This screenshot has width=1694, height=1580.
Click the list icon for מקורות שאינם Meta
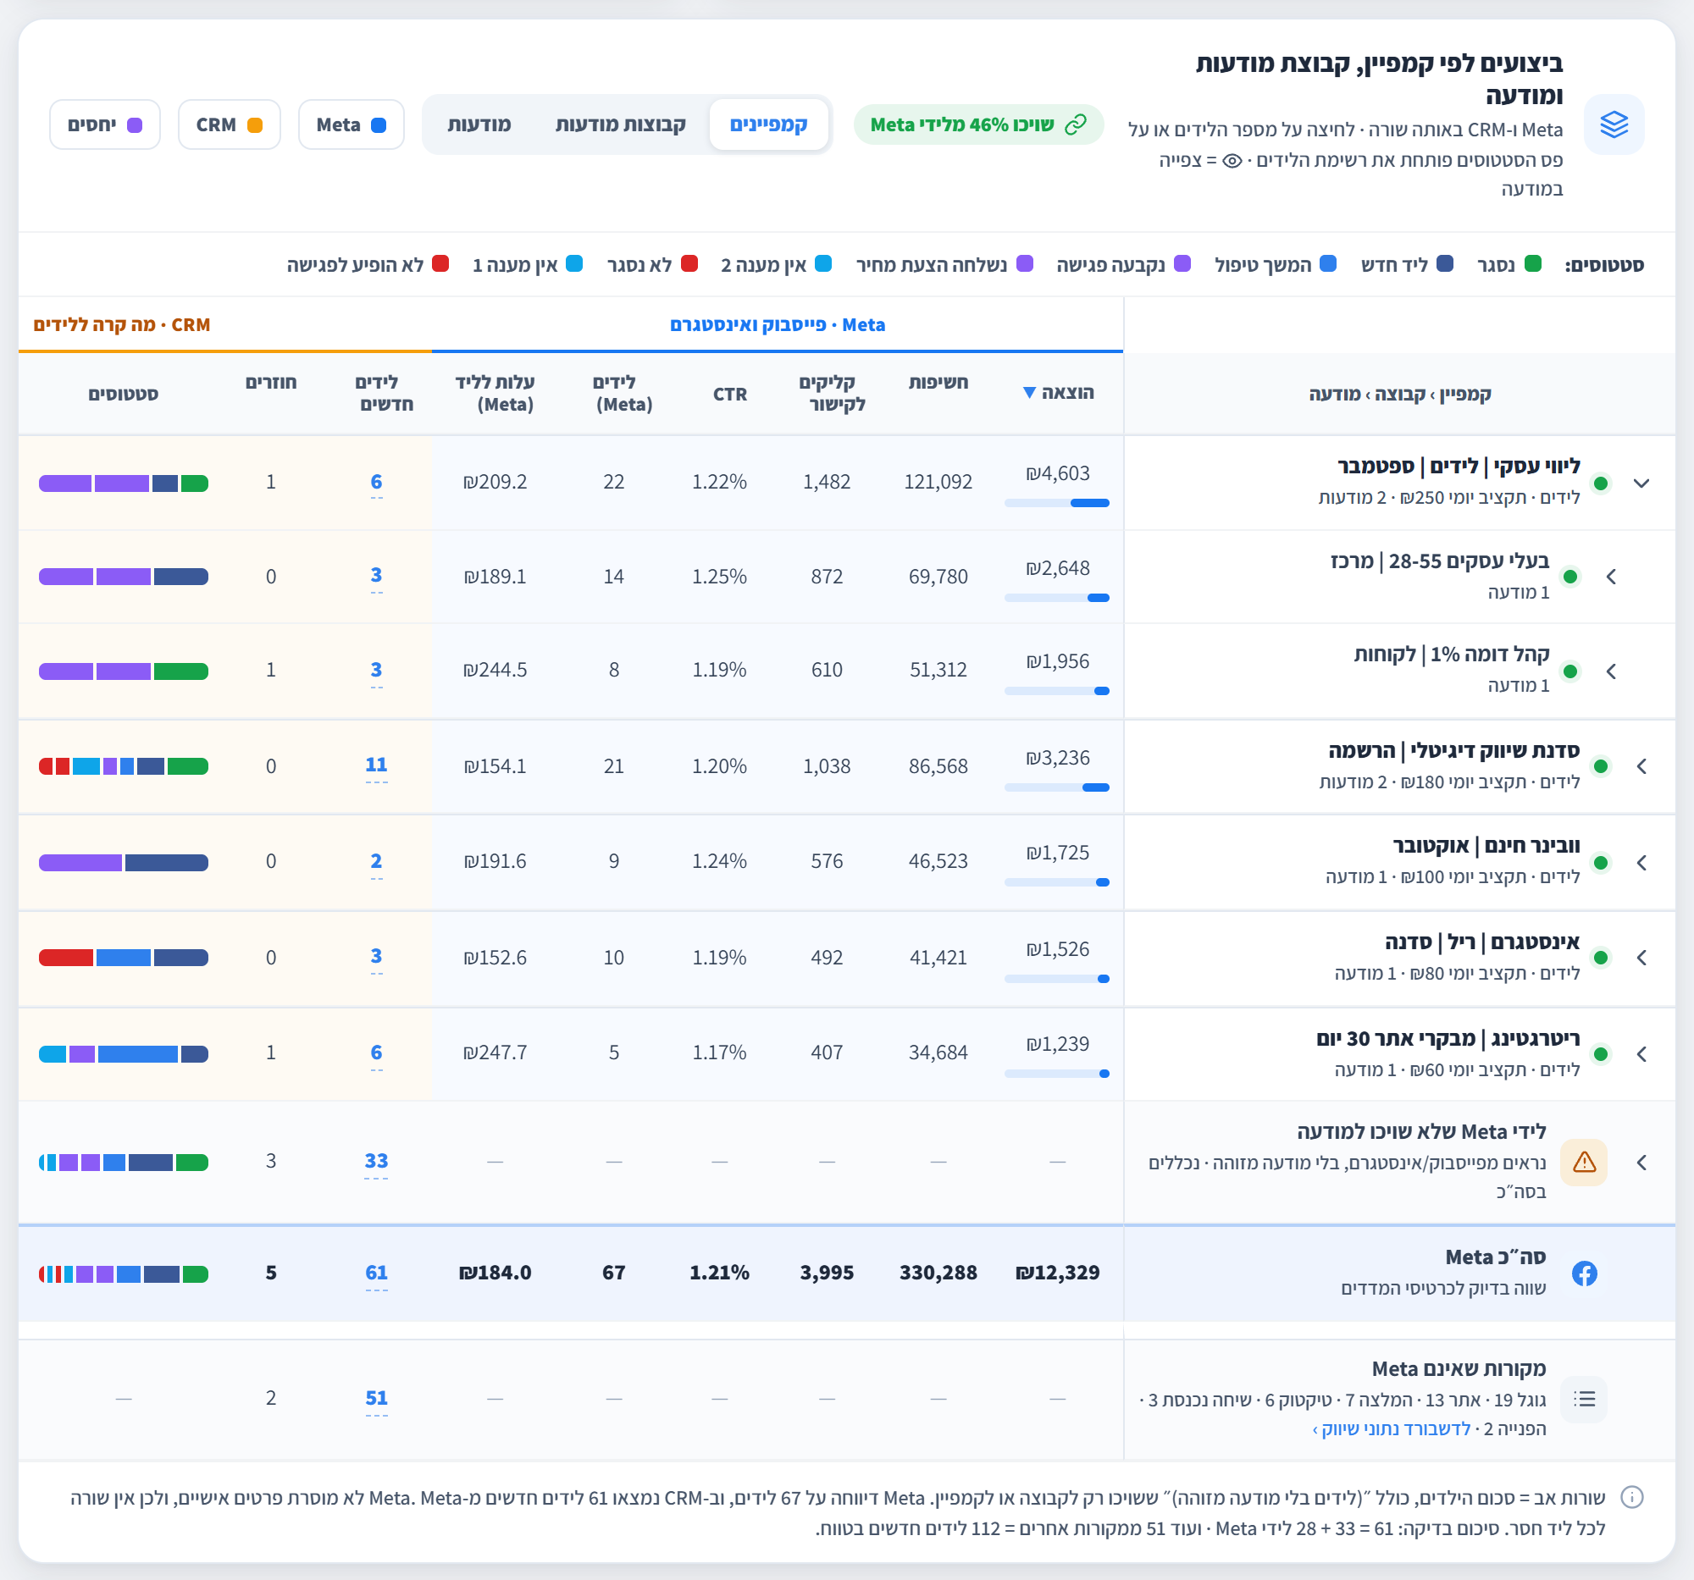pyautogui.click(x=1583, y=1399)
